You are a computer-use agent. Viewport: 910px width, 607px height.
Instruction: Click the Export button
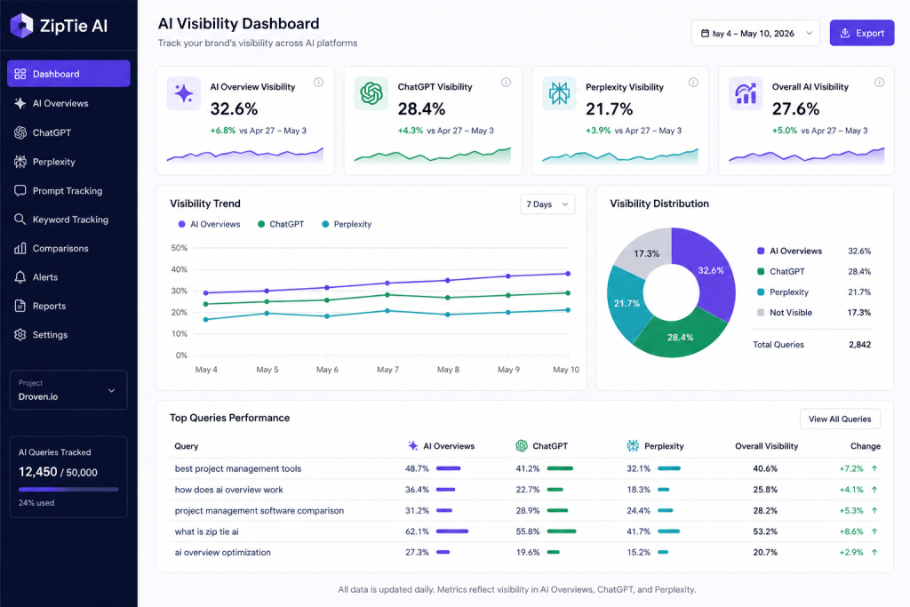coord(862,33)
